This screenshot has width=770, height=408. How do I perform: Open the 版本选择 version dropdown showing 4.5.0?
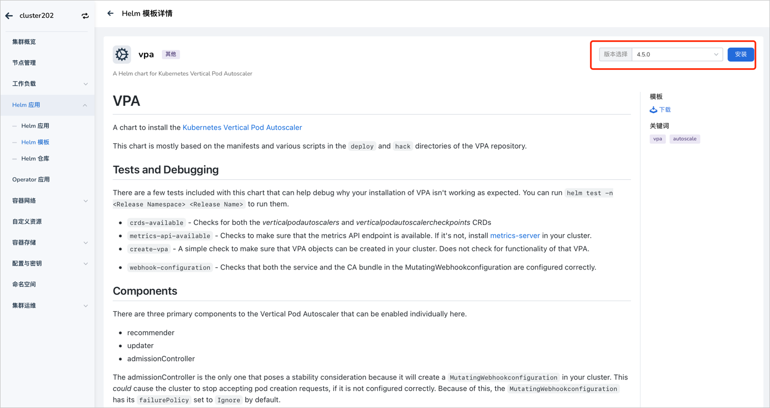(x=678, y=54)
